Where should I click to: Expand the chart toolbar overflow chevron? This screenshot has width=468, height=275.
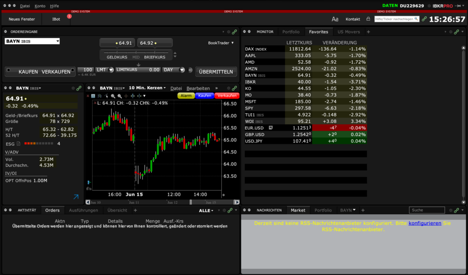[216, 88]
